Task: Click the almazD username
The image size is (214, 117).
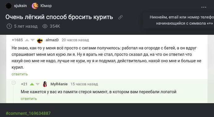Action: (52, 40)
